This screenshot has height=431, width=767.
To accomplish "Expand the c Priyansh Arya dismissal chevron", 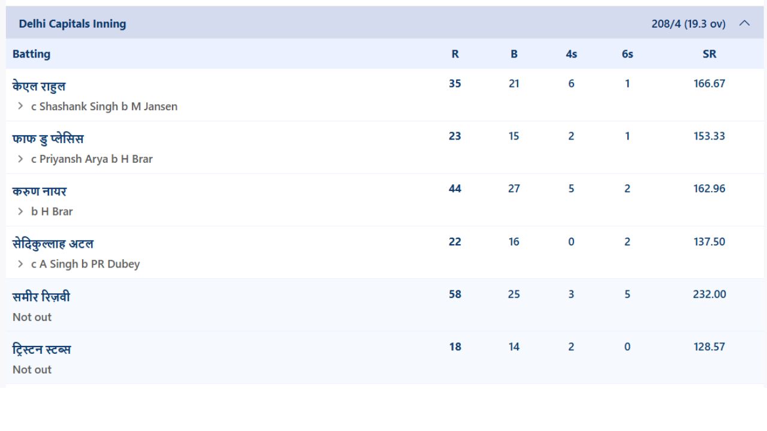I will (x=21, y=159).
